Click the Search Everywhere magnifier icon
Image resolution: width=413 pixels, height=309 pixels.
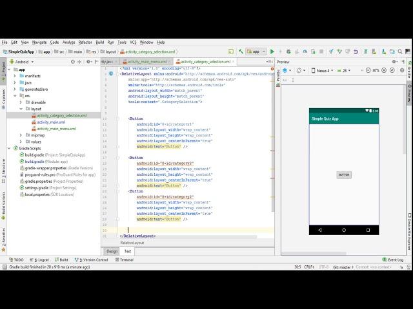point(400,51)
